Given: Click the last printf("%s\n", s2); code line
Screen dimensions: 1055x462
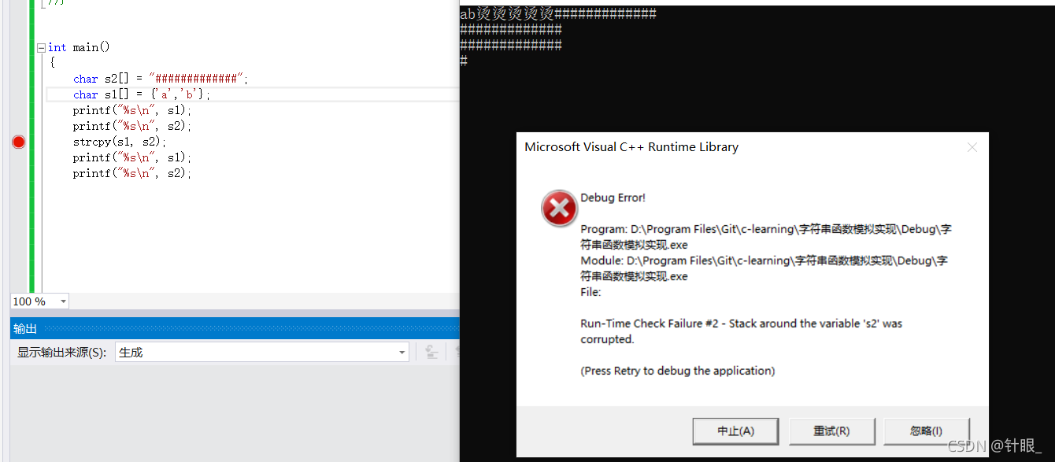Looking at the screenshot, I should point(132,173).
